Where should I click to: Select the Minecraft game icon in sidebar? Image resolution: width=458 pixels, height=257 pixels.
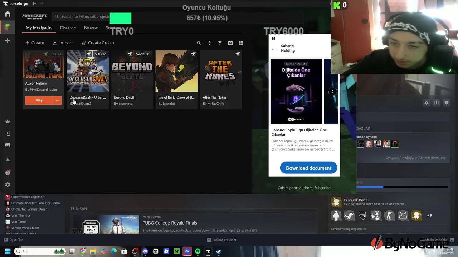tap(8, 27)
